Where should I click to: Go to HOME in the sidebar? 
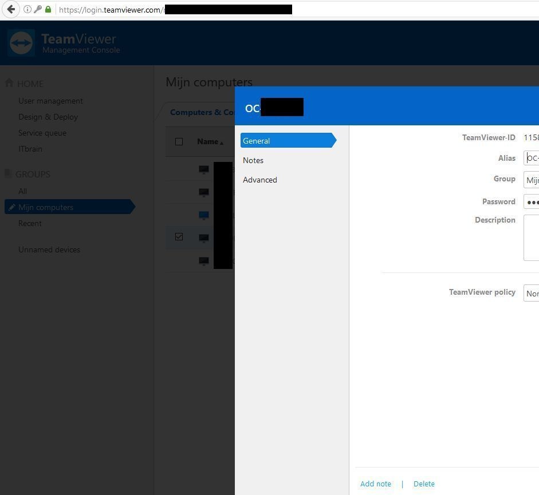pos(30,84)
